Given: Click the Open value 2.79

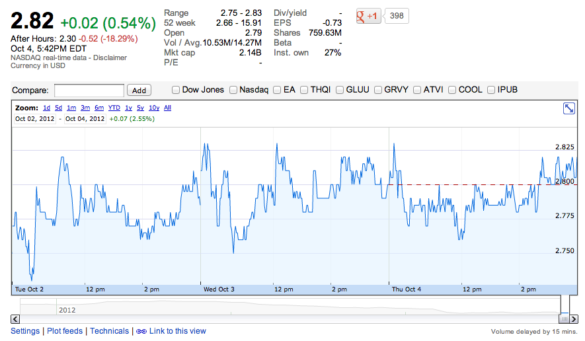Looking at the screenshot, I should (x=253, y=33).
